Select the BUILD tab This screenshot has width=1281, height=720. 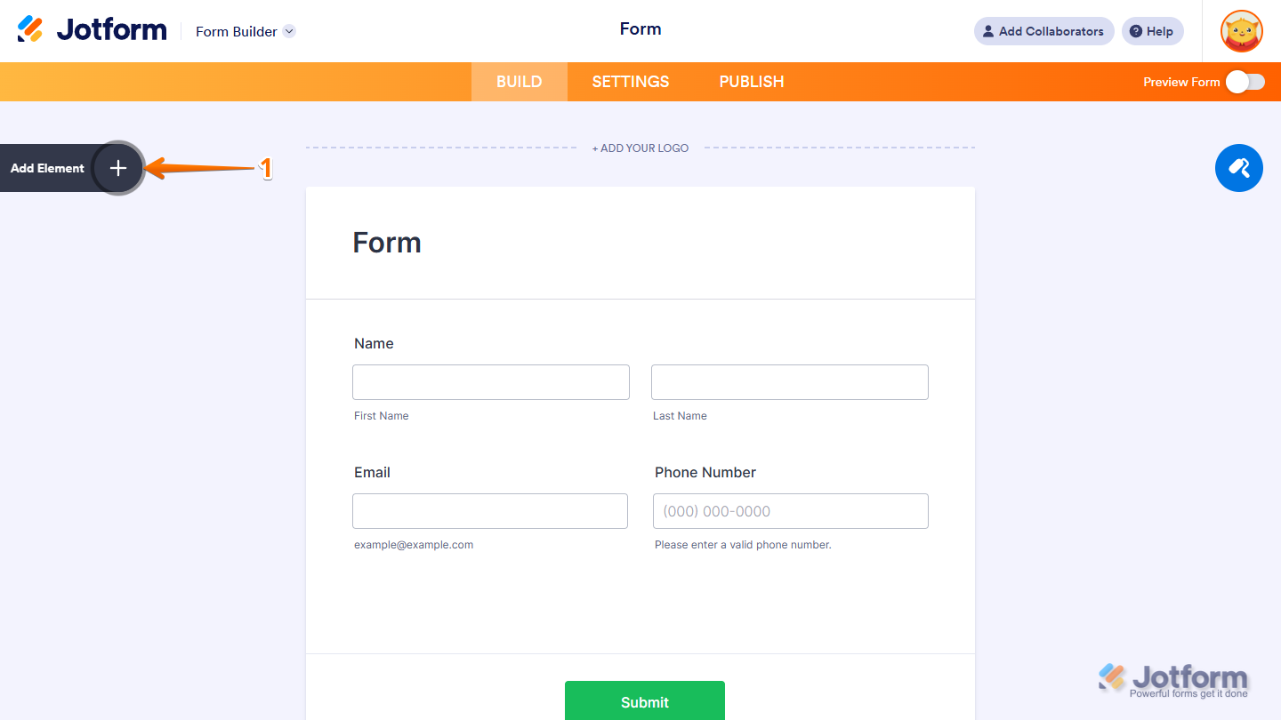(x=519, y=81)
